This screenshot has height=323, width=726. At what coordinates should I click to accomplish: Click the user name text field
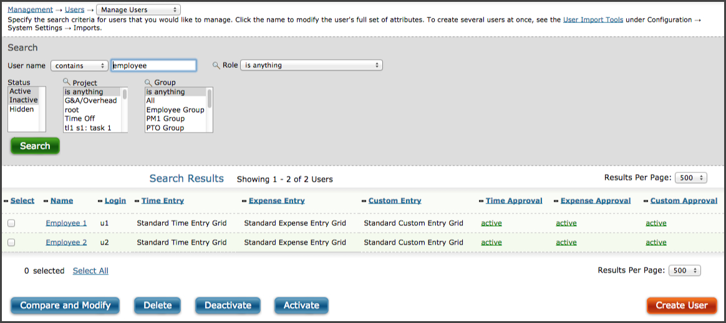click(x=153, y=65)
